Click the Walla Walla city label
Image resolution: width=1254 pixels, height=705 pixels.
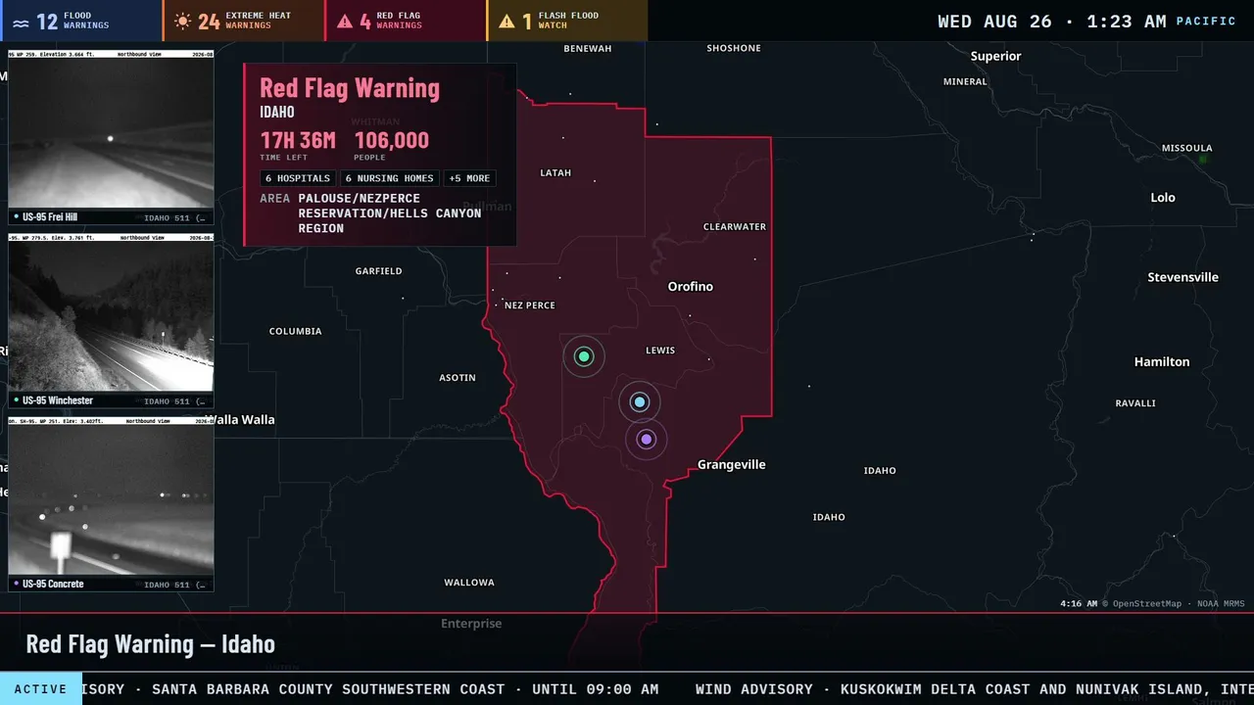pos(241,420)
